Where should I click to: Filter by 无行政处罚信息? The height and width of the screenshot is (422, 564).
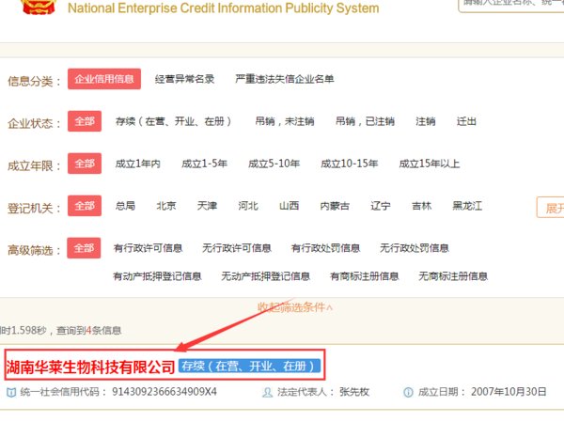point(415,248)
